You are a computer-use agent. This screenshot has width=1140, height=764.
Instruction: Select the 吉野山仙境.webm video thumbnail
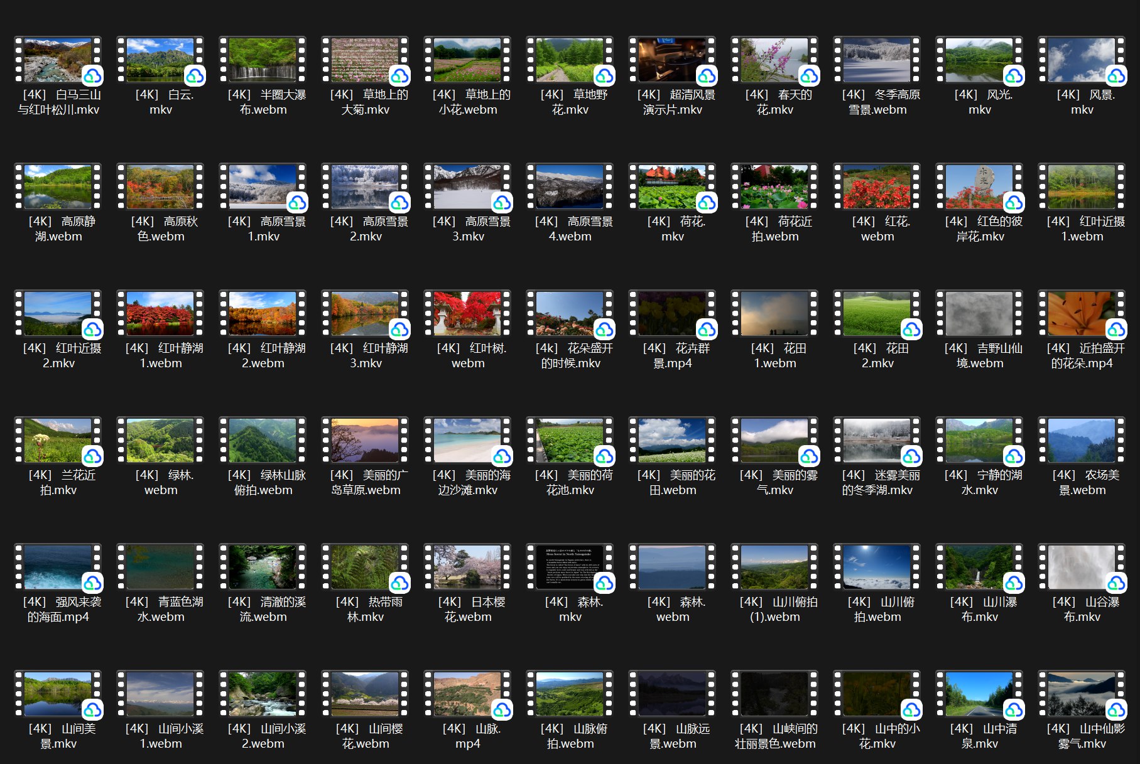coord(979,314)
